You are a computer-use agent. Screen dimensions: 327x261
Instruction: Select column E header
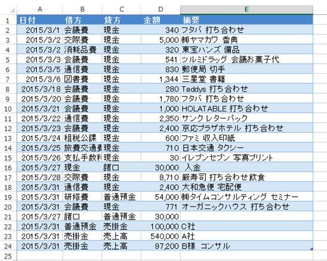[x=246, y=10]
